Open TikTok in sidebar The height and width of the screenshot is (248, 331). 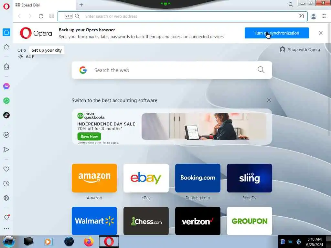(x=6, y=115)
